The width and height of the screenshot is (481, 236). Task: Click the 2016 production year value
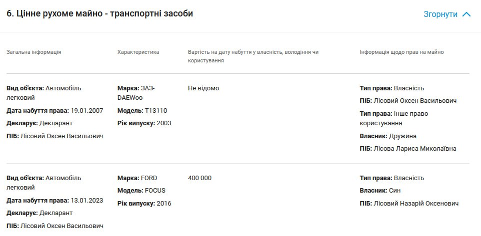click(164, 203)
